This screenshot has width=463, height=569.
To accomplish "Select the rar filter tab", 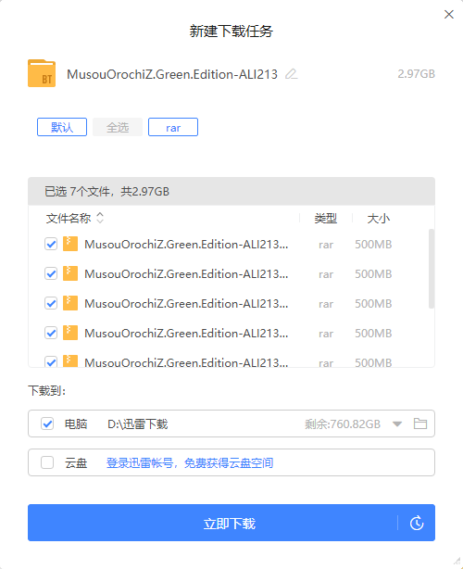I will pyautogui.click(x=173, y=127).
